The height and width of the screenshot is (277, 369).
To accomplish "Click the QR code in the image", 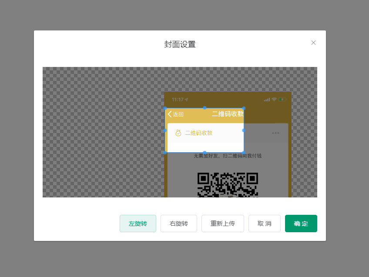I will (x=228, y=185).
